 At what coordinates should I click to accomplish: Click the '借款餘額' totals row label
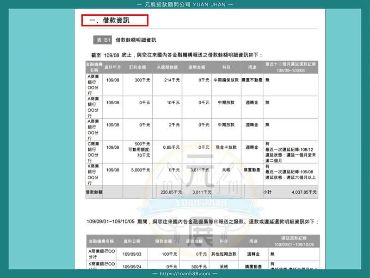coord(94,192)
